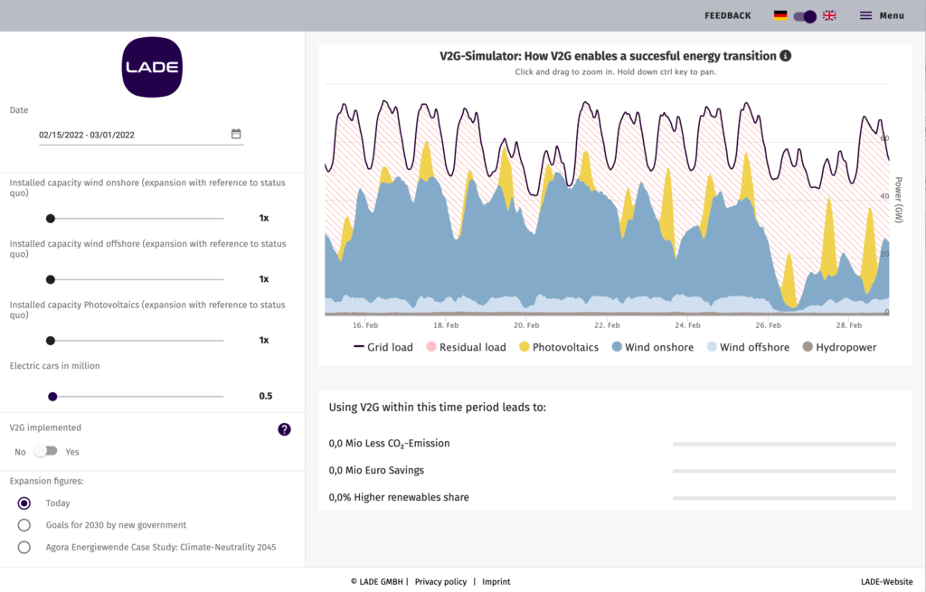
Task: Open the hamburger Menu
Action: coord(881,15)
